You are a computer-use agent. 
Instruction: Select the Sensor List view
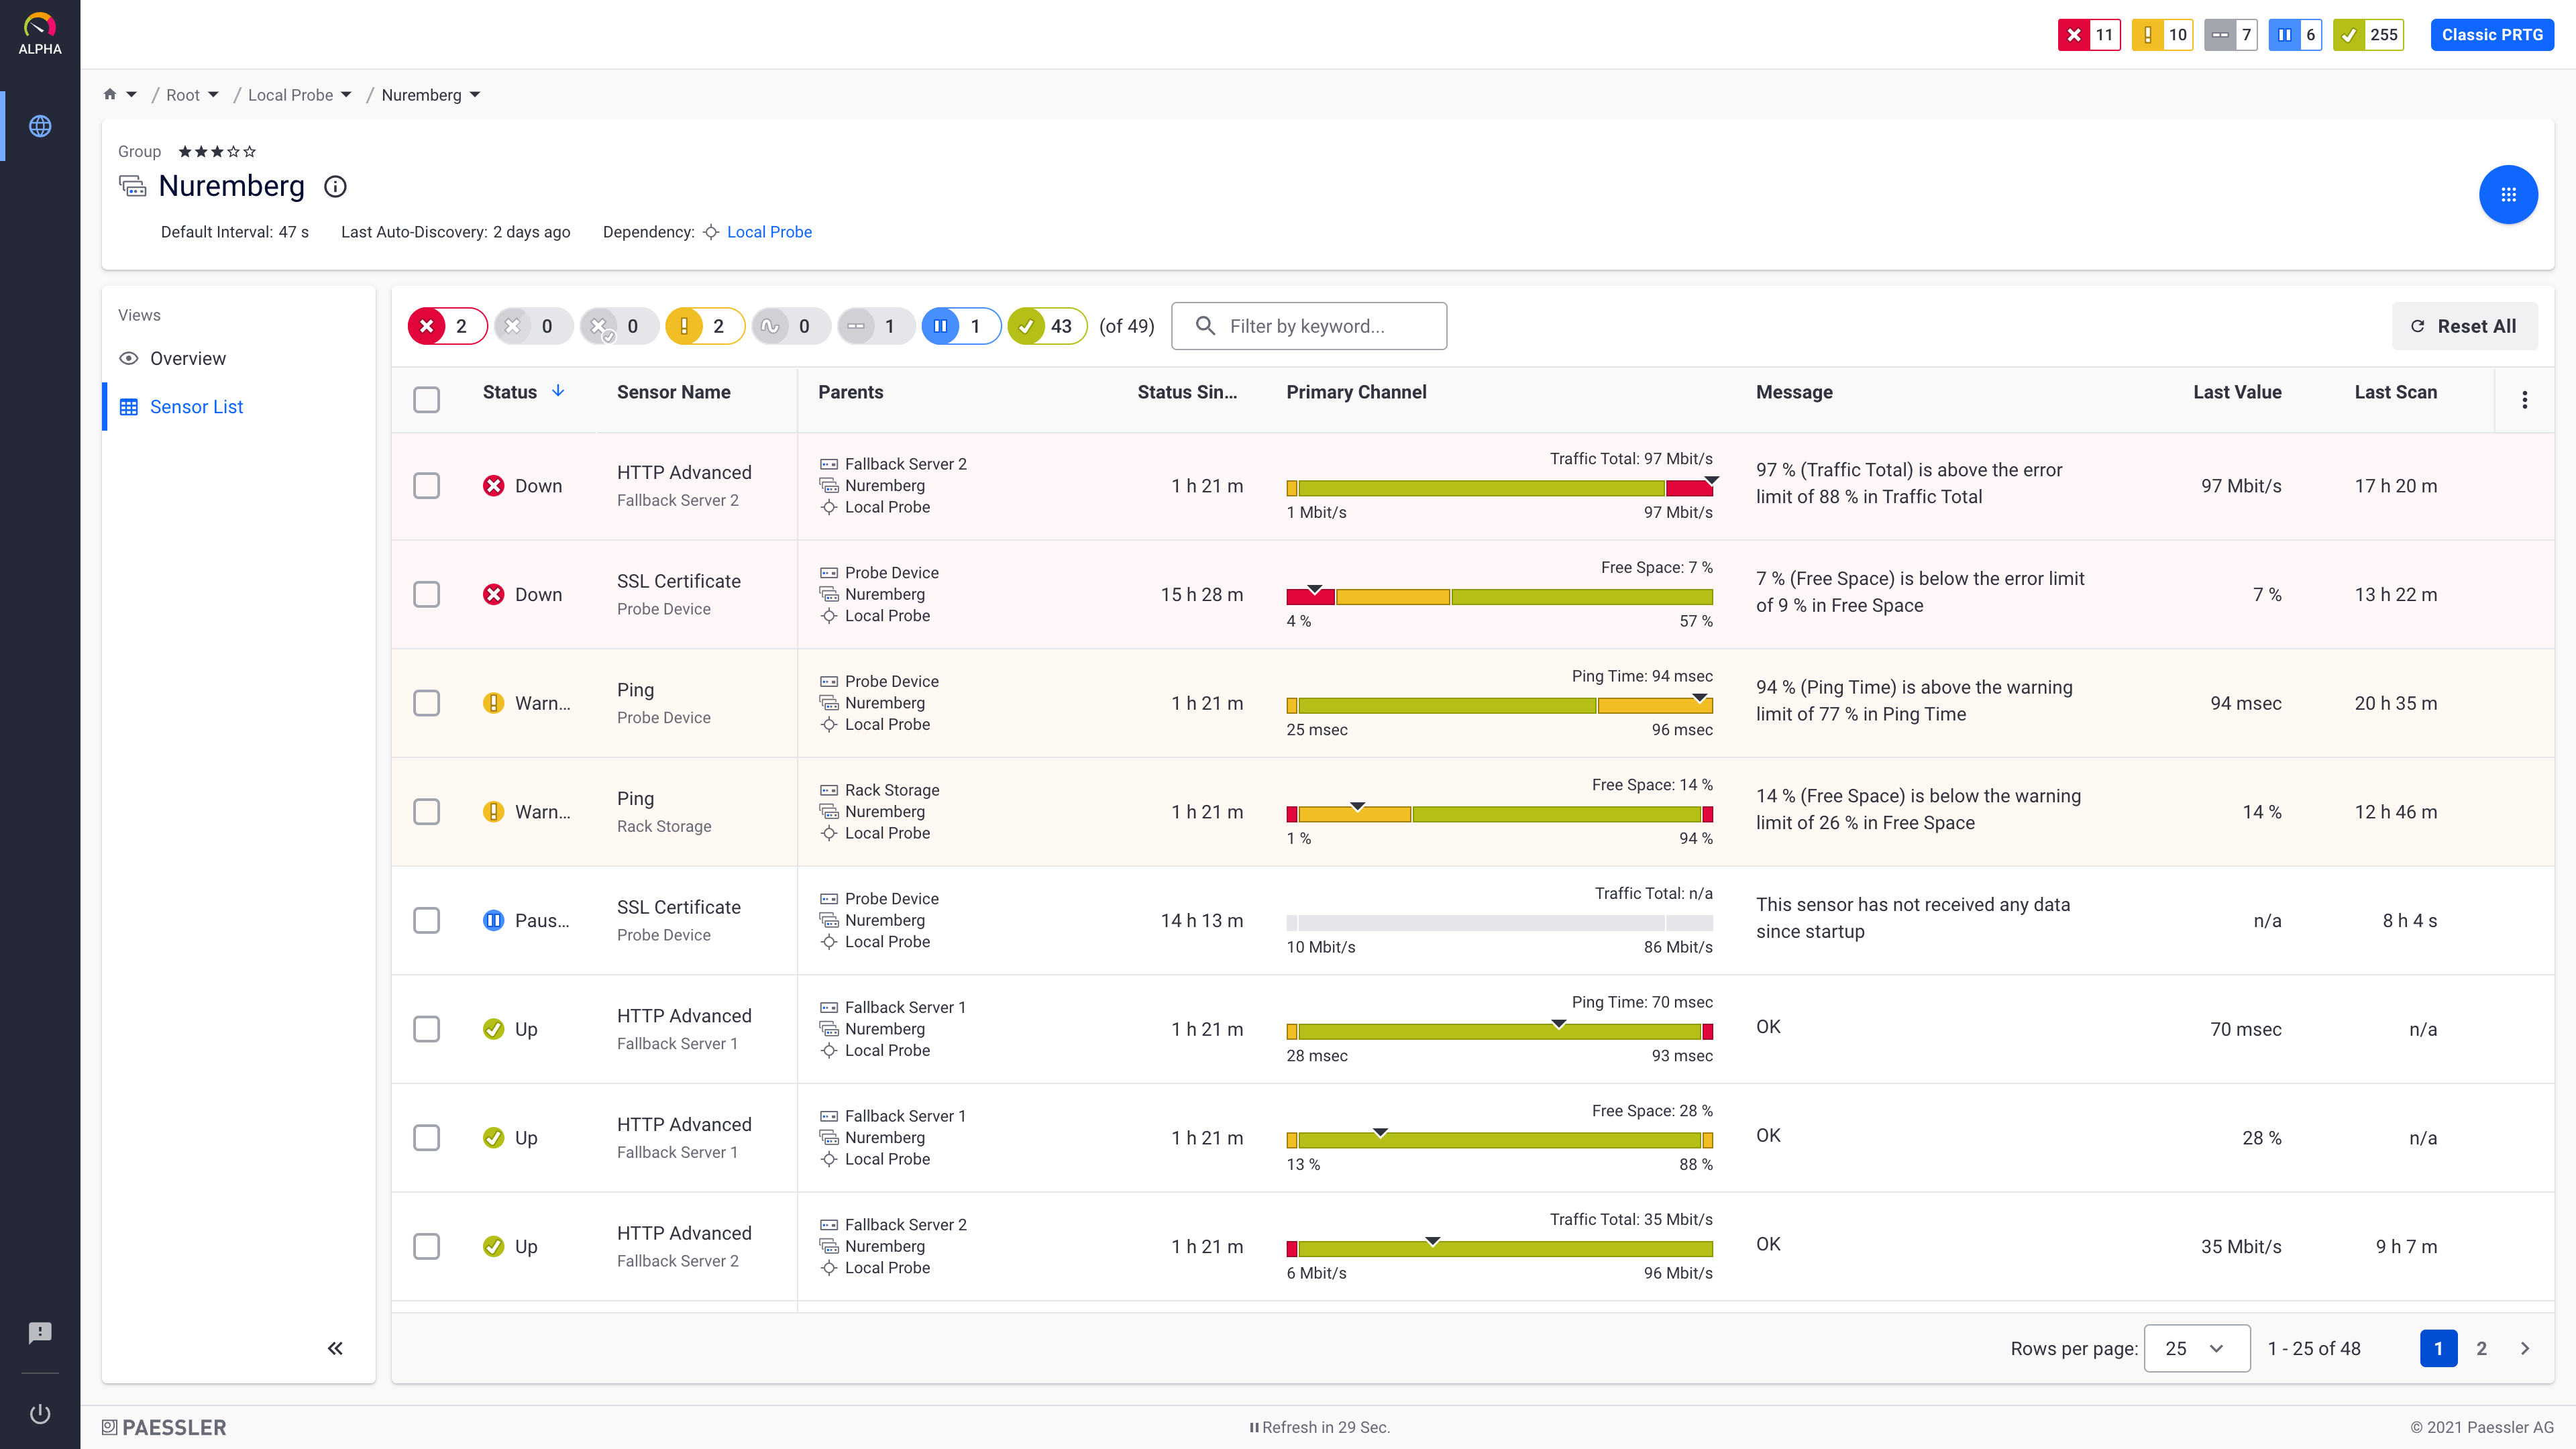(196, 407)
